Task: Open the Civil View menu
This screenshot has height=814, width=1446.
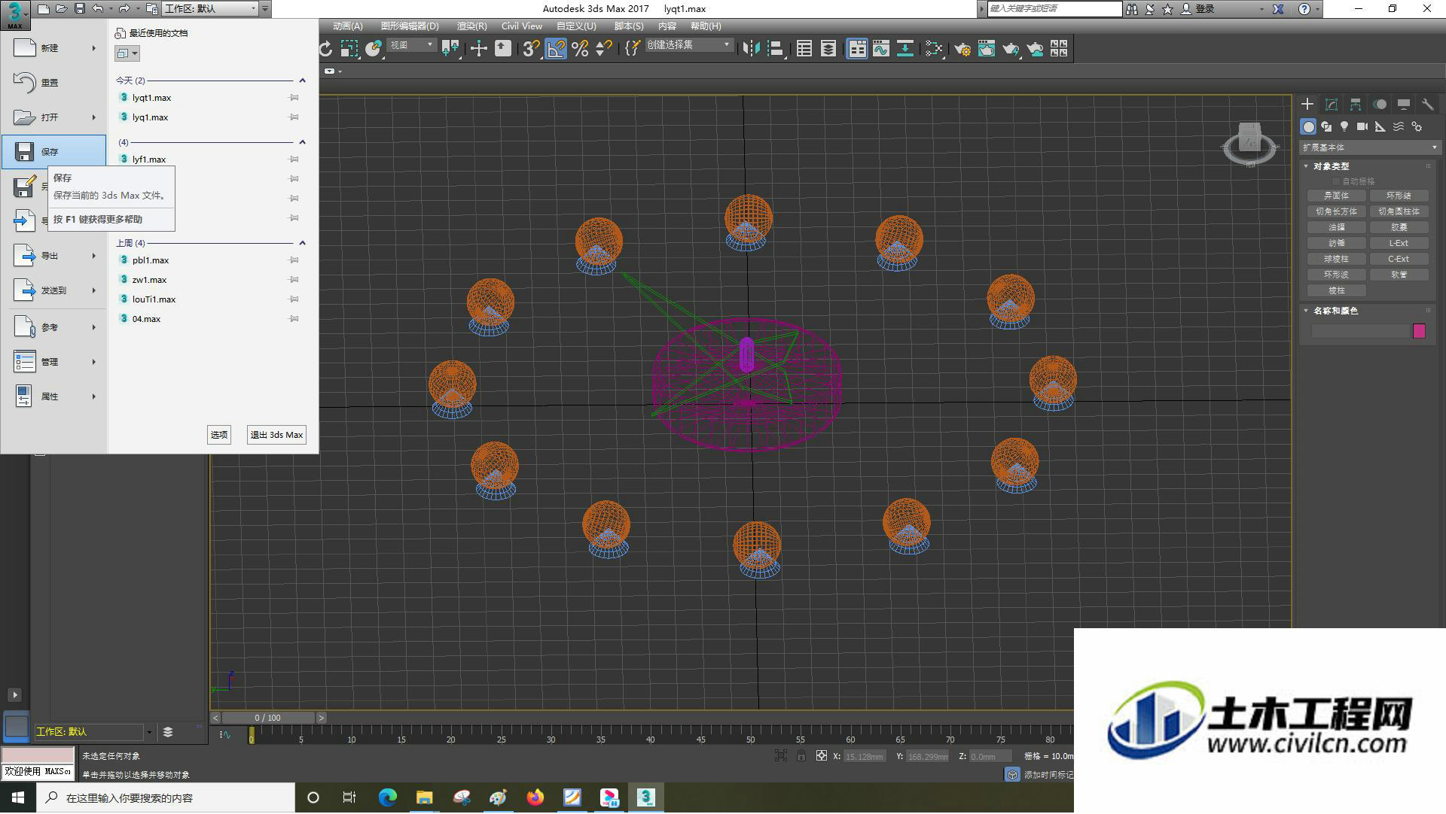Action: (521, 26)
